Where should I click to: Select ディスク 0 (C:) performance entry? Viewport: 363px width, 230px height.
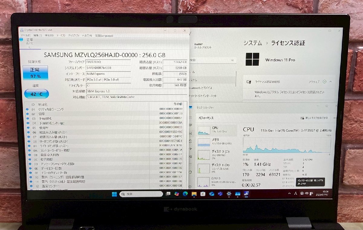[x=217, y=155]
